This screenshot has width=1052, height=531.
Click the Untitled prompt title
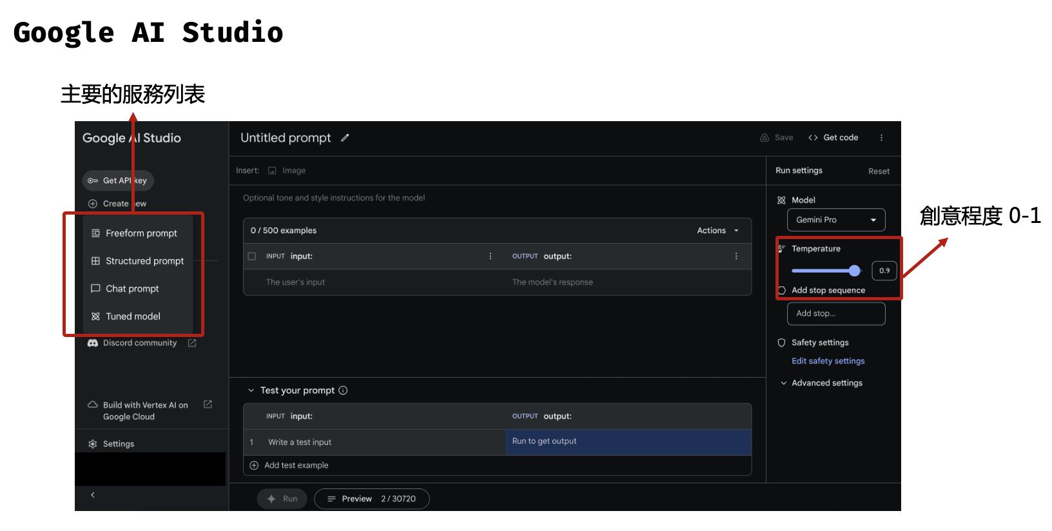pos(286,138)
